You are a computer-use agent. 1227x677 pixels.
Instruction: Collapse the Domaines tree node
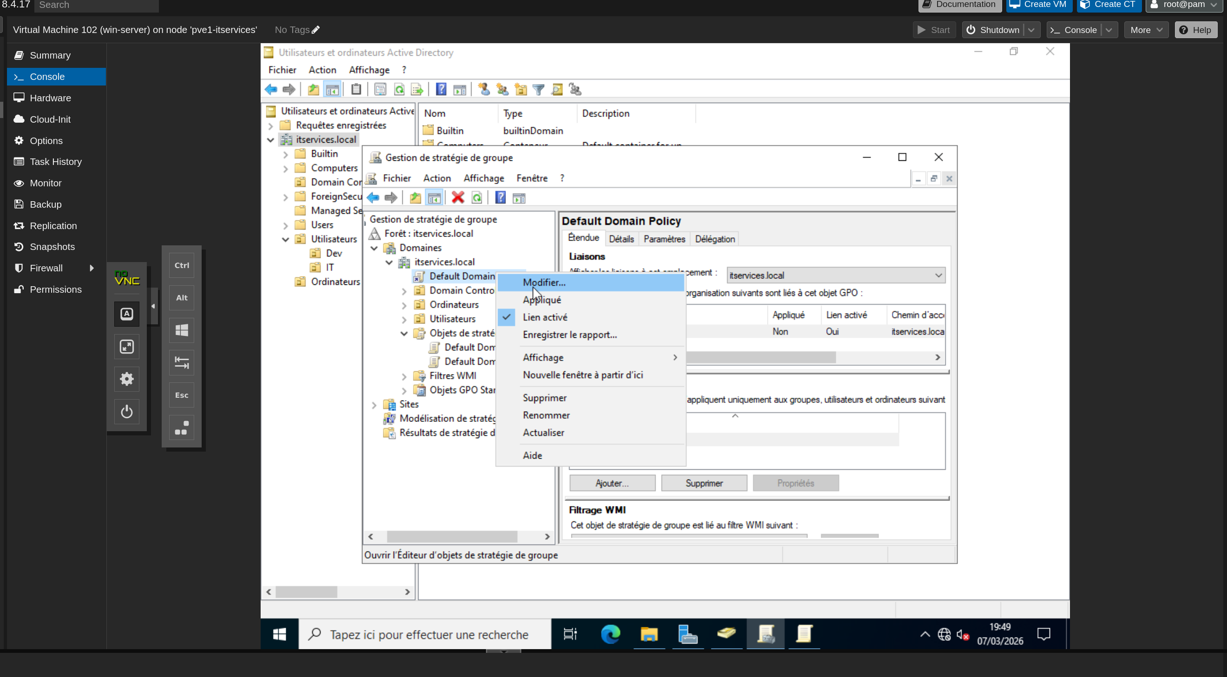pyautogui.click(x=374, y=248)
